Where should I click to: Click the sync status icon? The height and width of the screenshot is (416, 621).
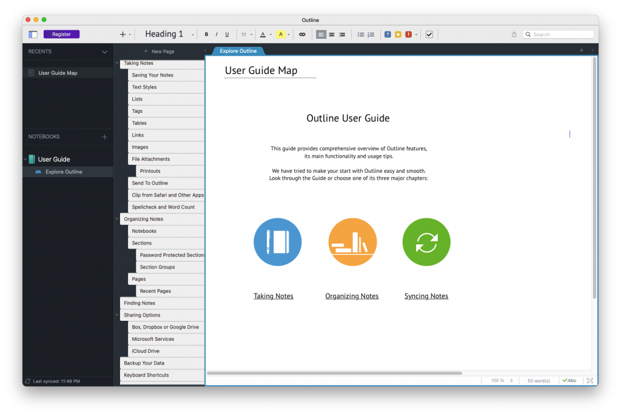tap(27, 381)
